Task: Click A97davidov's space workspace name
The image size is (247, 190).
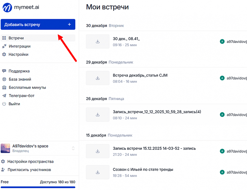Action: (30, 146)
